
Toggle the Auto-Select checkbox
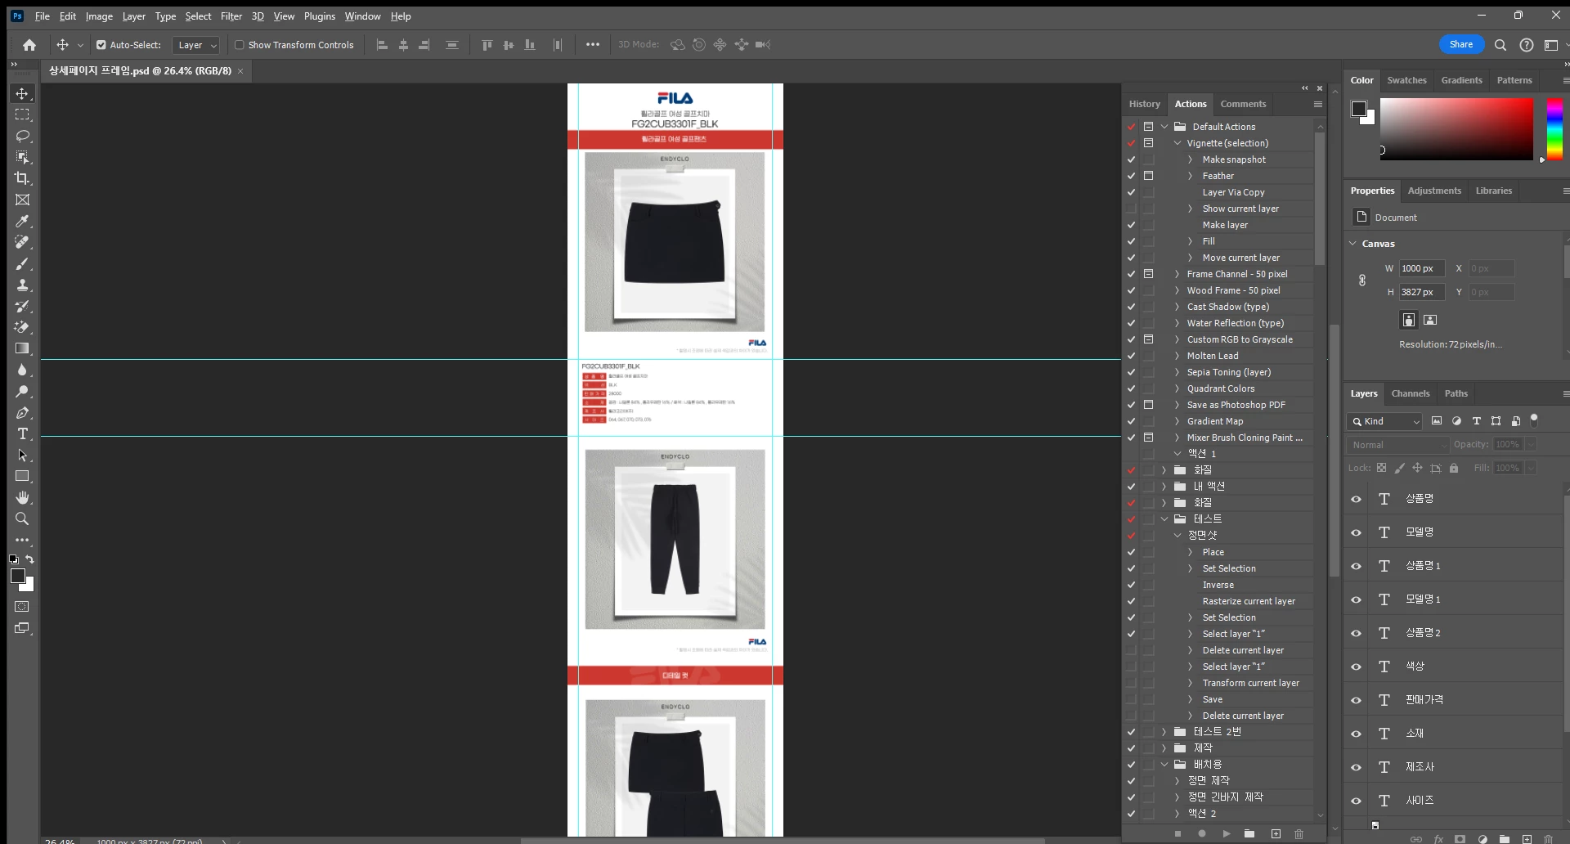(101, 45)
